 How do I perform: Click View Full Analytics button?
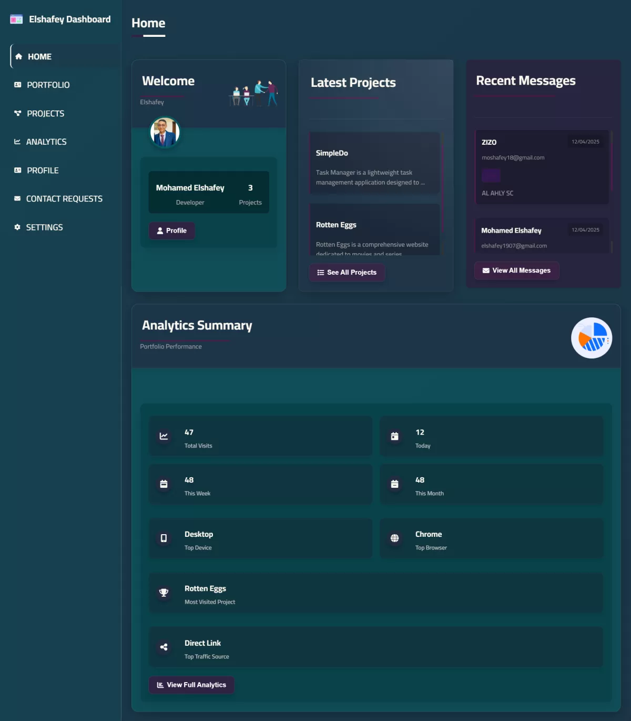(x=191, y=685)
